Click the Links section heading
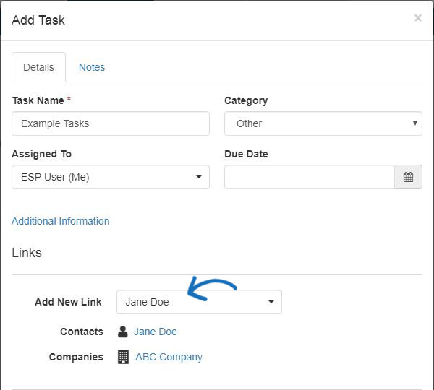The height and width of the screenshot is (390, 434). (27, 253)
